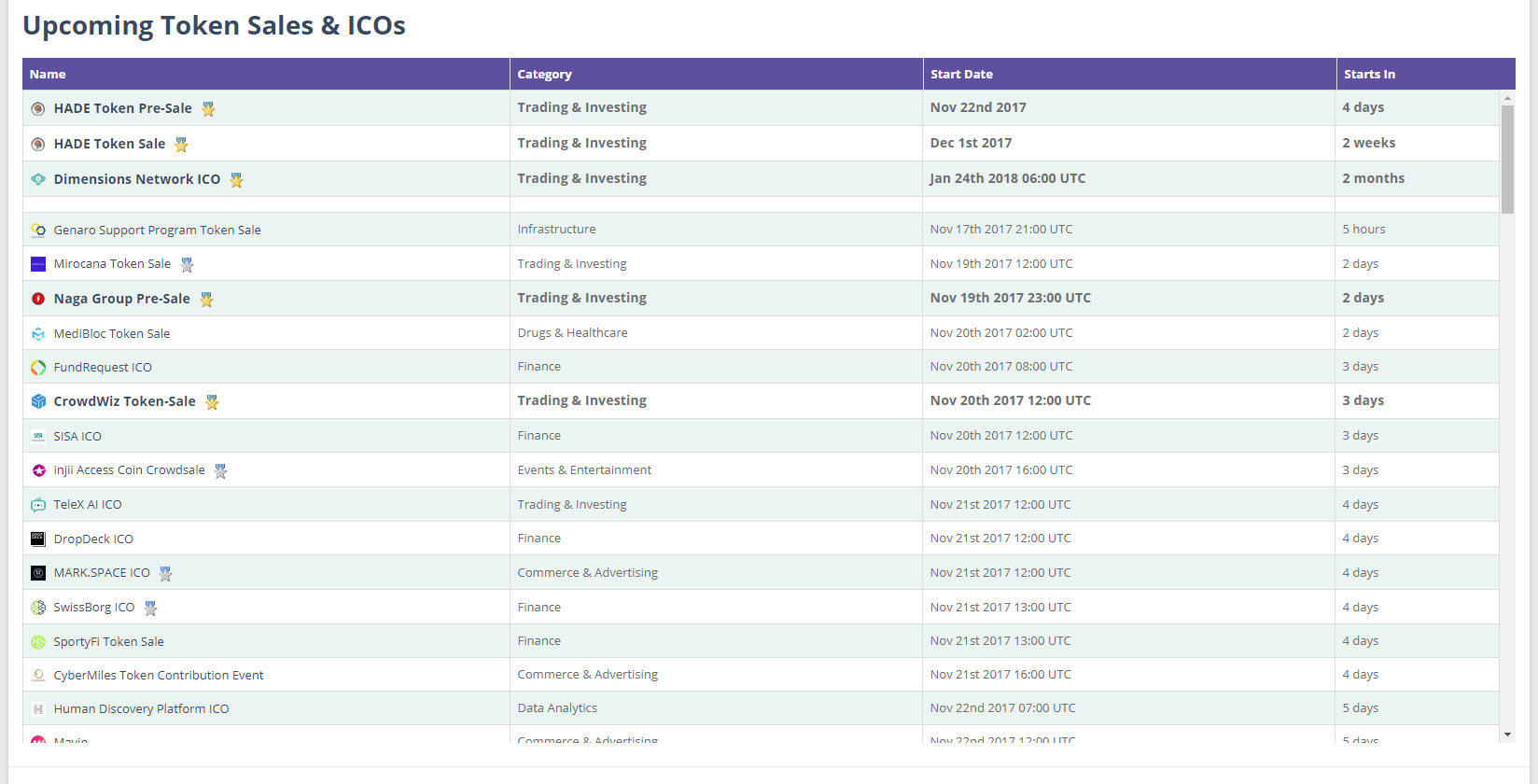
Task: Click the DropDeck ICO logo icon
Action: click(x=38, y=539)
